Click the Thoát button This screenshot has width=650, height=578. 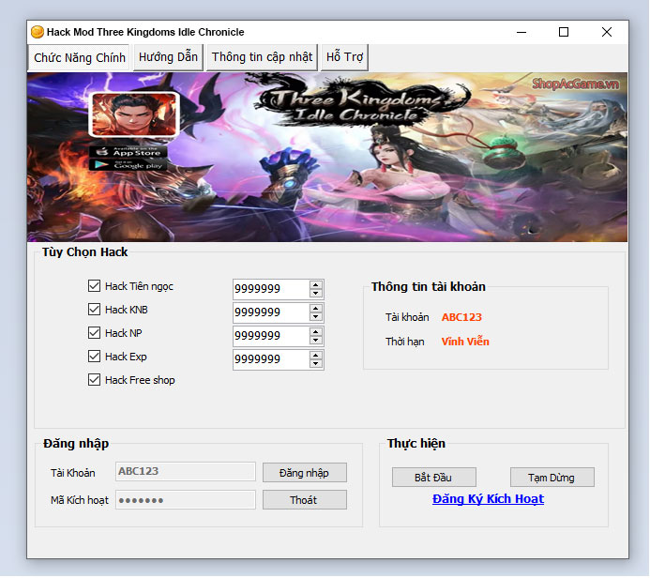tap(305, 500)
